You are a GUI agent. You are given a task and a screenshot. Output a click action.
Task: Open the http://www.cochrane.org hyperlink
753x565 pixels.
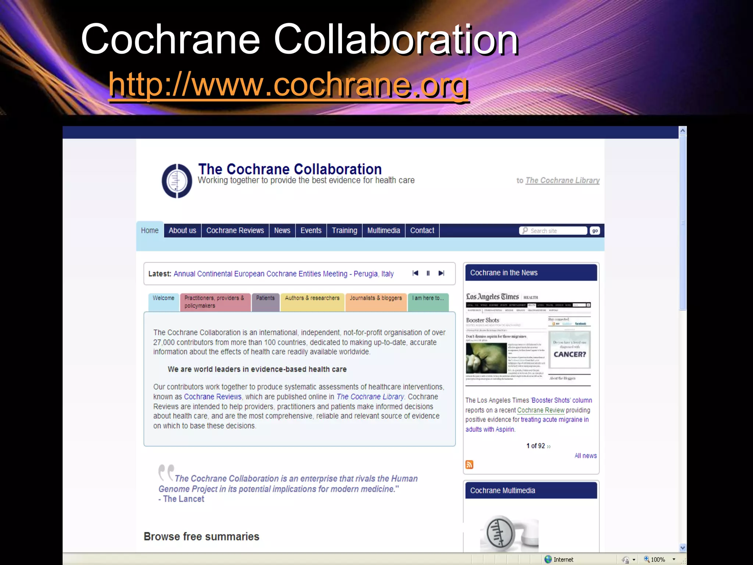(289, 85)
